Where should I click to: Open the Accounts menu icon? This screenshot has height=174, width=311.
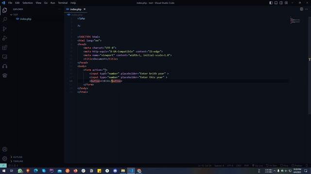[x=4, y=149]
